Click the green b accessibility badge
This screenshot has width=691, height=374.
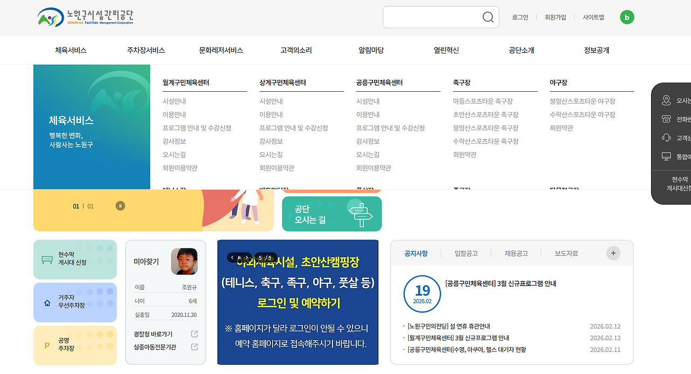(627, 17)
